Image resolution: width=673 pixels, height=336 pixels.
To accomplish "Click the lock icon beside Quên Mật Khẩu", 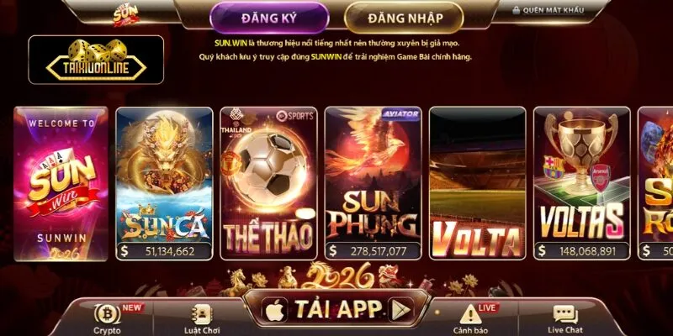I will [517, 10].
